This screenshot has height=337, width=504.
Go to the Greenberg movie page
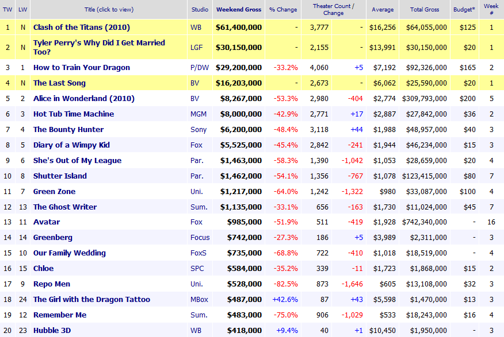click(x=53, y=238)
